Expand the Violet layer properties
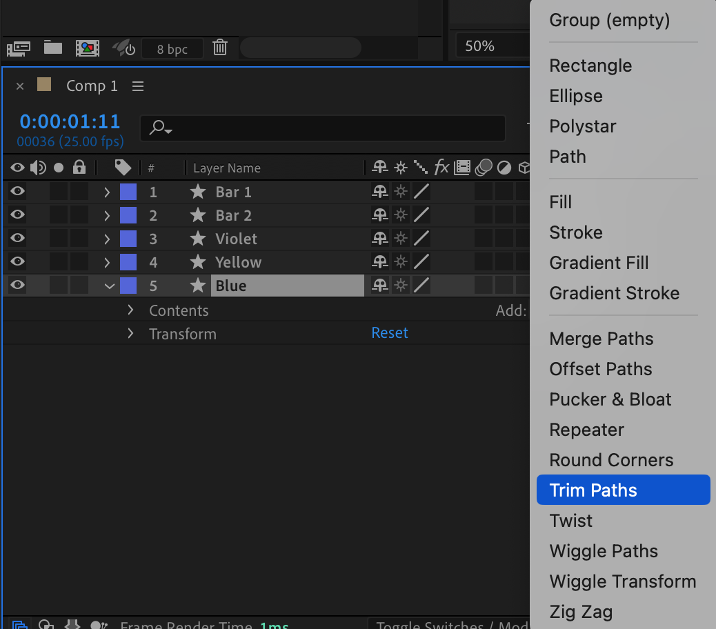This screenshot has width=716, height=629. (x=107, y=239)
